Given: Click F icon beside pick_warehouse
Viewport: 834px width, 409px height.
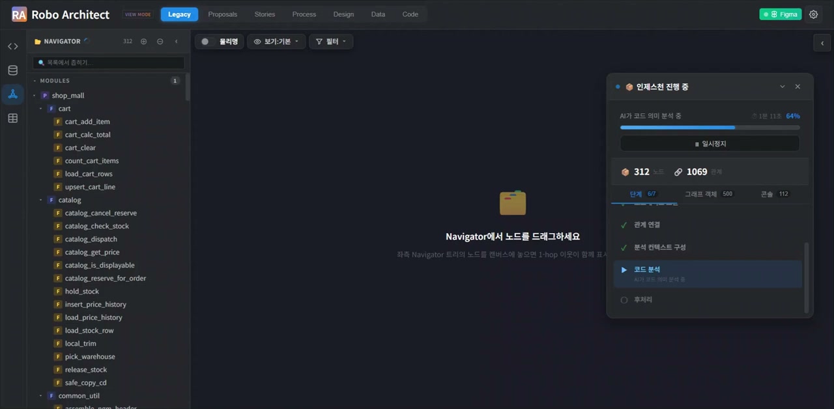Looking at the screenshot, I should coord(58,356).
